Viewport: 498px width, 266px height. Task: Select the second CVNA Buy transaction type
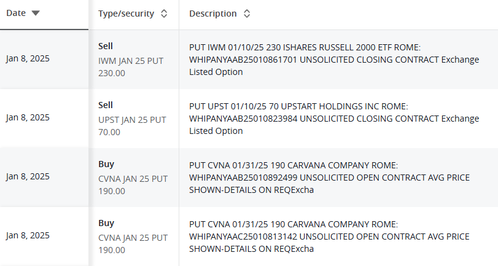[106, 223]
